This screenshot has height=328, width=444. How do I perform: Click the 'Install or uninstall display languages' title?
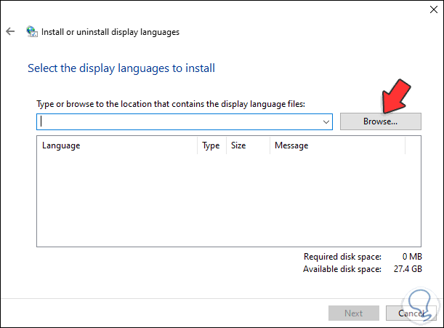[x=110, y=32]
